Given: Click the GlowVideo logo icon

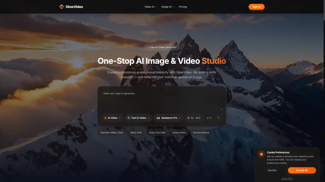Looking at the screenshot, I should tap(62, 7).
